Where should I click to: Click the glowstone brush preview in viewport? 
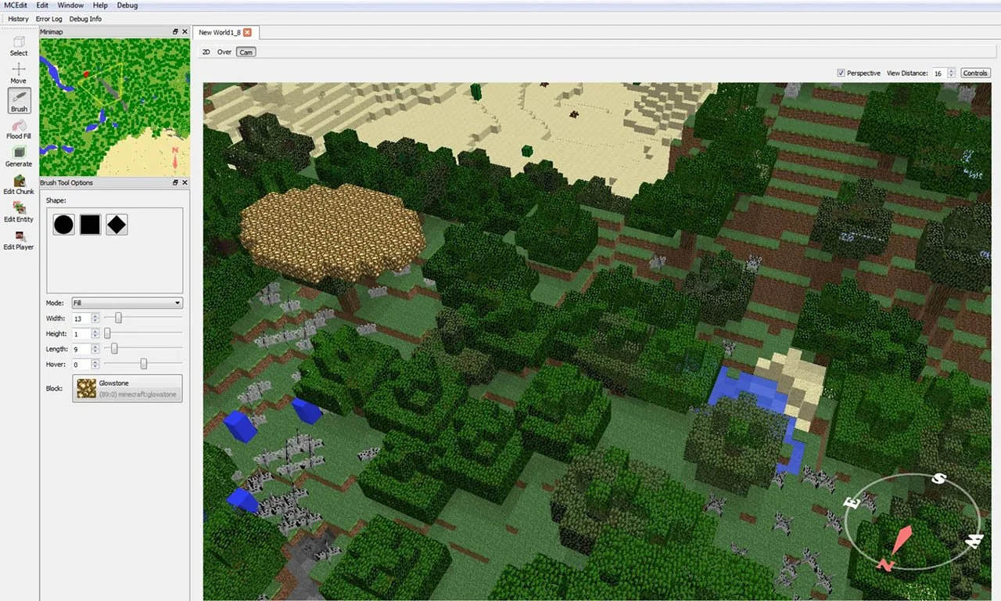pos(332,233)
